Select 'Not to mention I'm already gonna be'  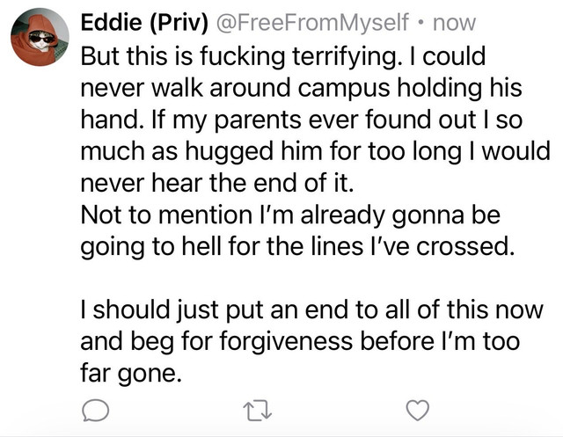point(290,215)
